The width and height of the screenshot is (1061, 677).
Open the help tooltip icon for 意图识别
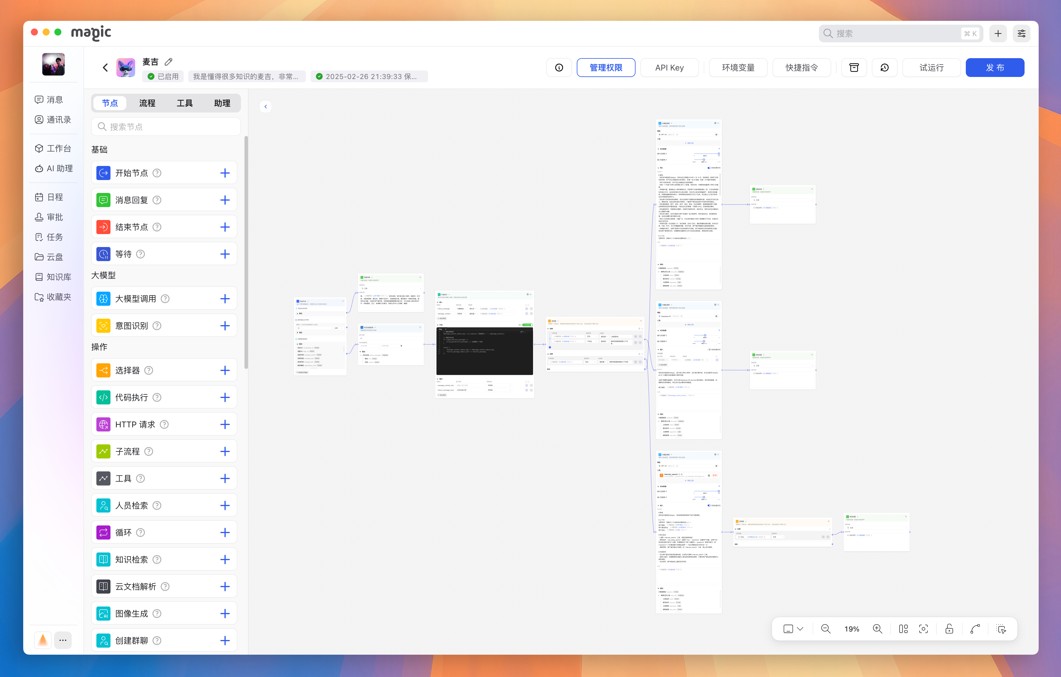(157, 325)
